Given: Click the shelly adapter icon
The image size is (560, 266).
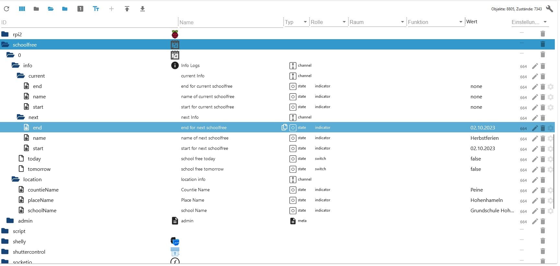Looking at the screenshot, I should [175, 241].
